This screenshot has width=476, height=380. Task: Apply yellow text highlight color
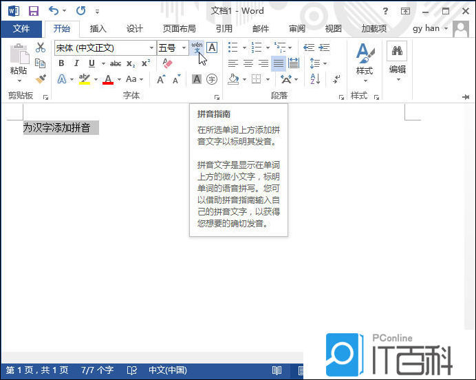pos(85,79)
